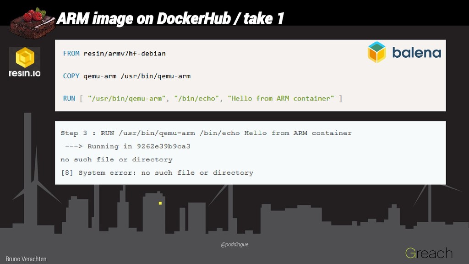Click the RUN keyword in the Dockerfile
Screen dimensions: 469x264
tap(69, 99)
